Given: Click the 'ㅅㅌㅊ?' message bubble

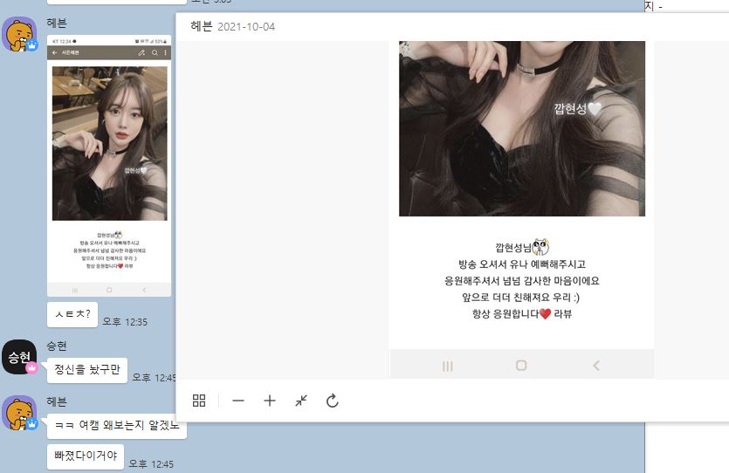Looking at the screenshot, I should point(72,315).
